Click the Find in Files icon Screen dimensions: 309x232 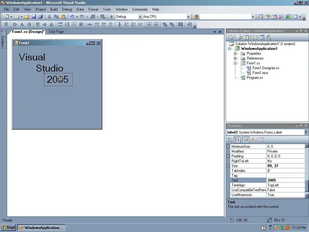pyautogui.click(x=196, y=17)
